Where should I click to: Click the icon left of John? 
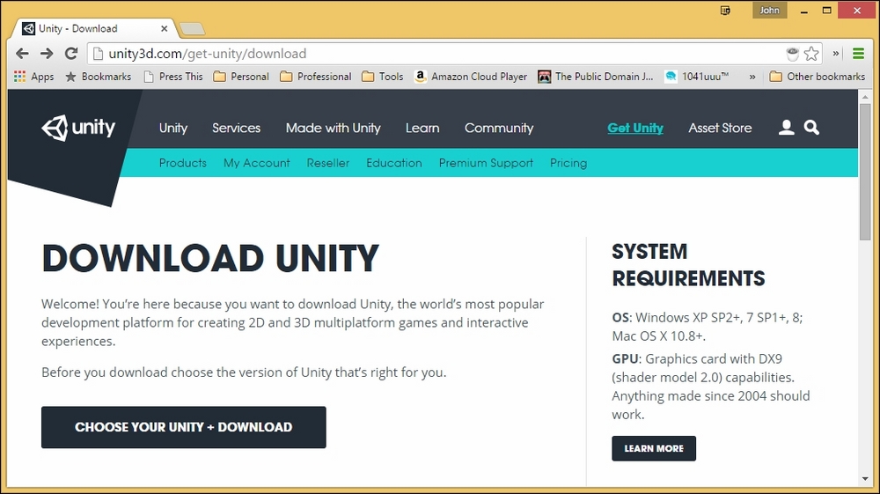coord(725,10)
